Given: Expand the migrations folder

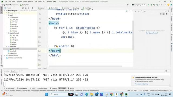Looking at the screenshot, I should [8, 17].
